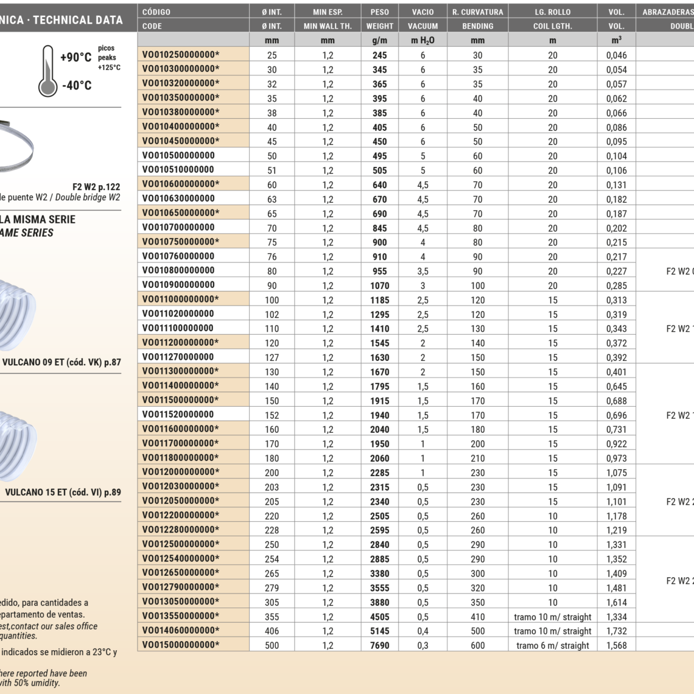
Task: Select product code VO015000000000*
Action: click(181, 645)
